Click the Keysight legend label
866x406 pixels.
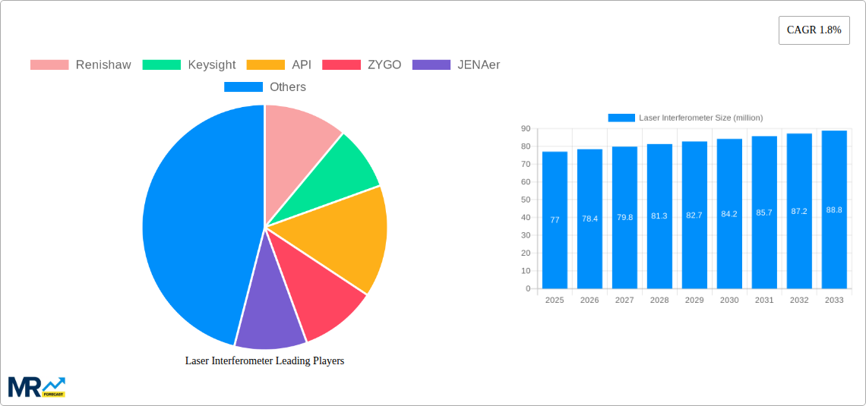click(x=211, y=65)
